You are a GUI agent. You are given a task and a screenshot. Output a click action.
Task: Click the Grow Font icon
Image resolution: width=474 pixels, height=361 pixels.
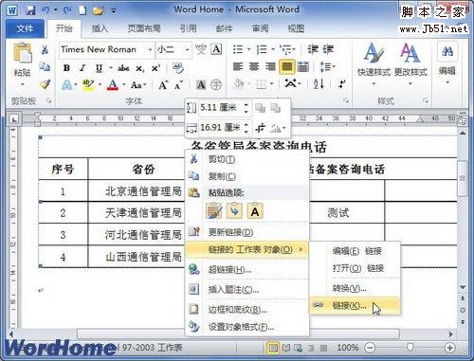click(163, 85)
